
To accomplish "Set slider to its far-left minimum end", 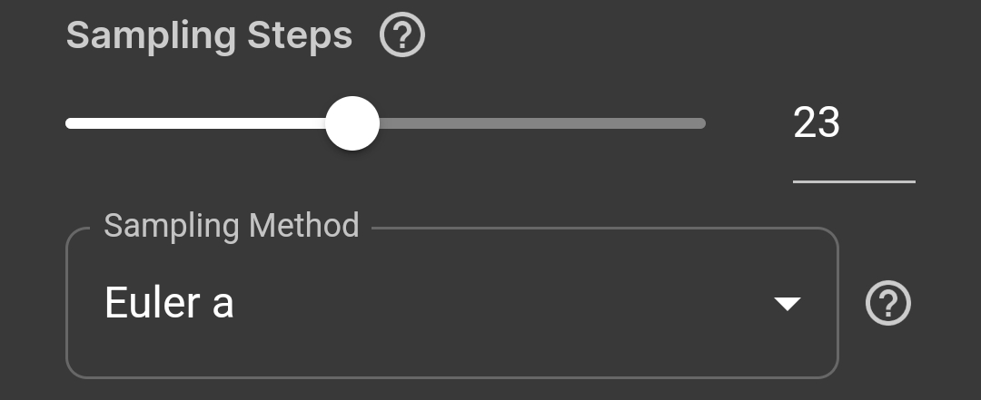I will point(68,123).
